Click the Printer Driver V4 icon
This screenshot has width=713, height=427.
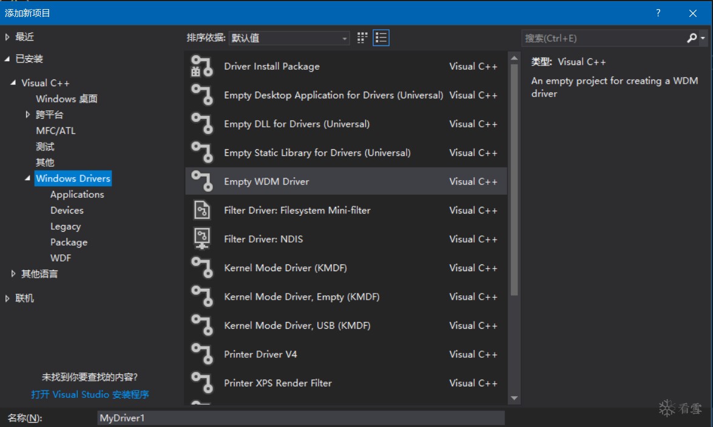pyautogui.click(x=202, y=354)
